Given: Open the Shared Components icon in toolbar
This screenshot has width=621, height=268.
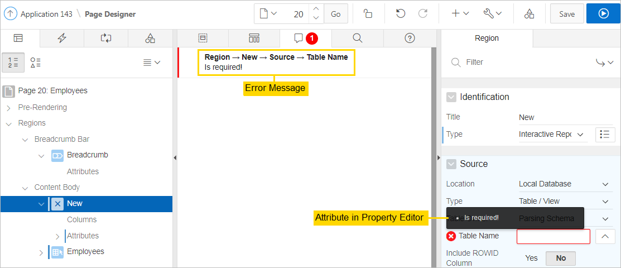Looking at the screenshot, I should (529, 14).
